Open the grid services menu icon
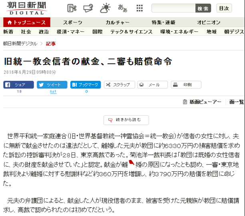This screenshot has width=245, height=216. [139, 8]
